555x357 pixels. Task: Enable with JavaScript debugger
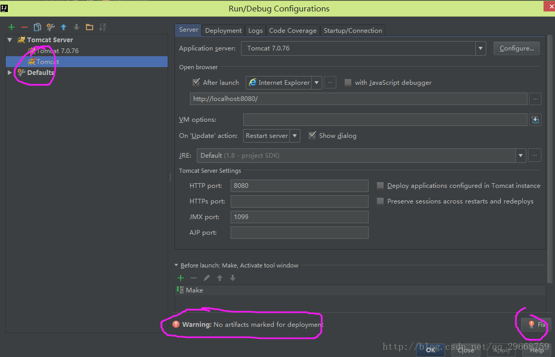tap(348, 82)
